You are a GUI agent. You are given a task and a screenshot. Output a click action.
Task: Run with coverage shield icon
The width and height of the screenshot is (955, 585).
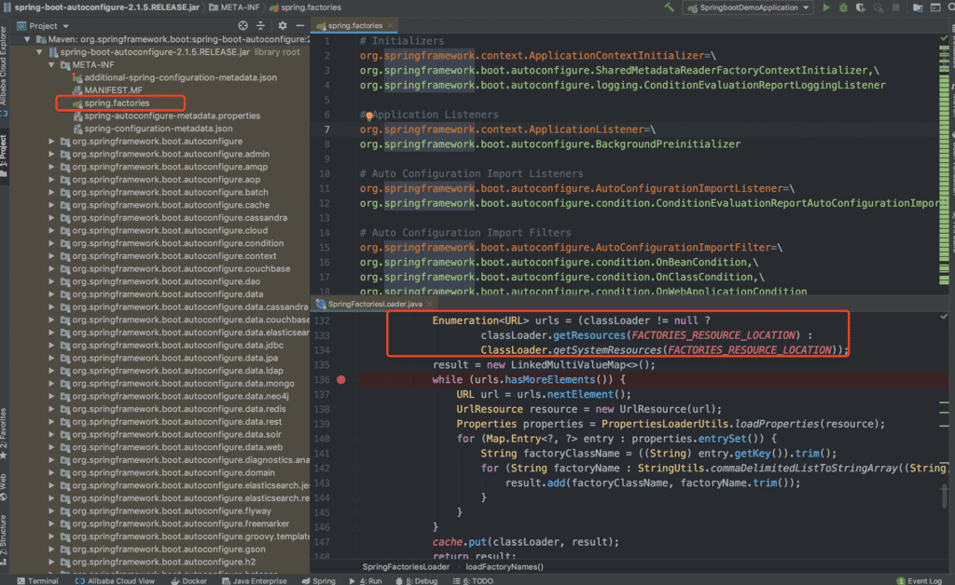[x=861, y=7]
